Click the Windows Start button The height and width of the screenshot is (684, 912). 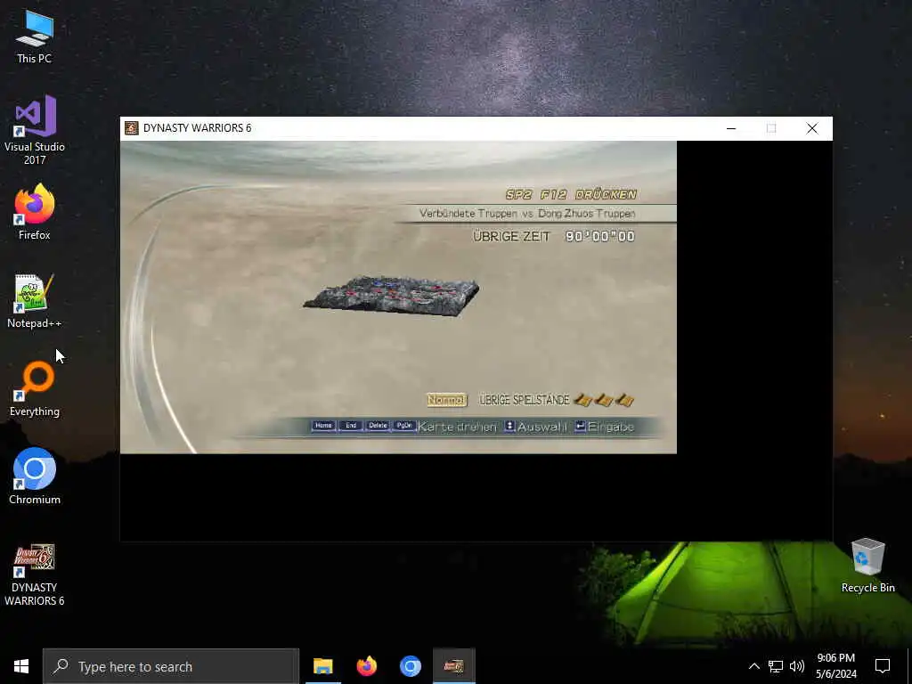[x=21, y=666]
